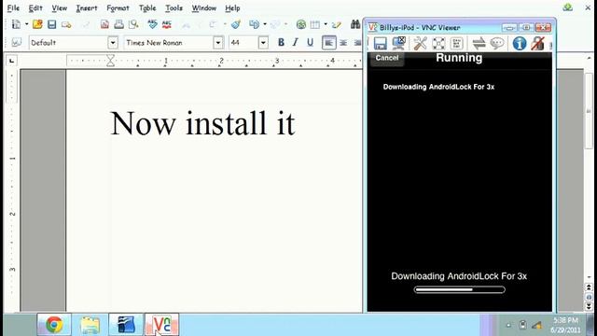Open the Edit menu
The width and height of the screenshot is (597, 336).
[x=35, y=8]
